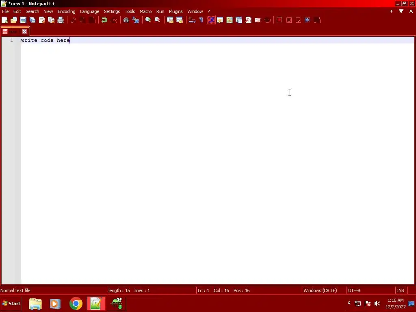Click the Copy toolbar icon

pos(83,20)
